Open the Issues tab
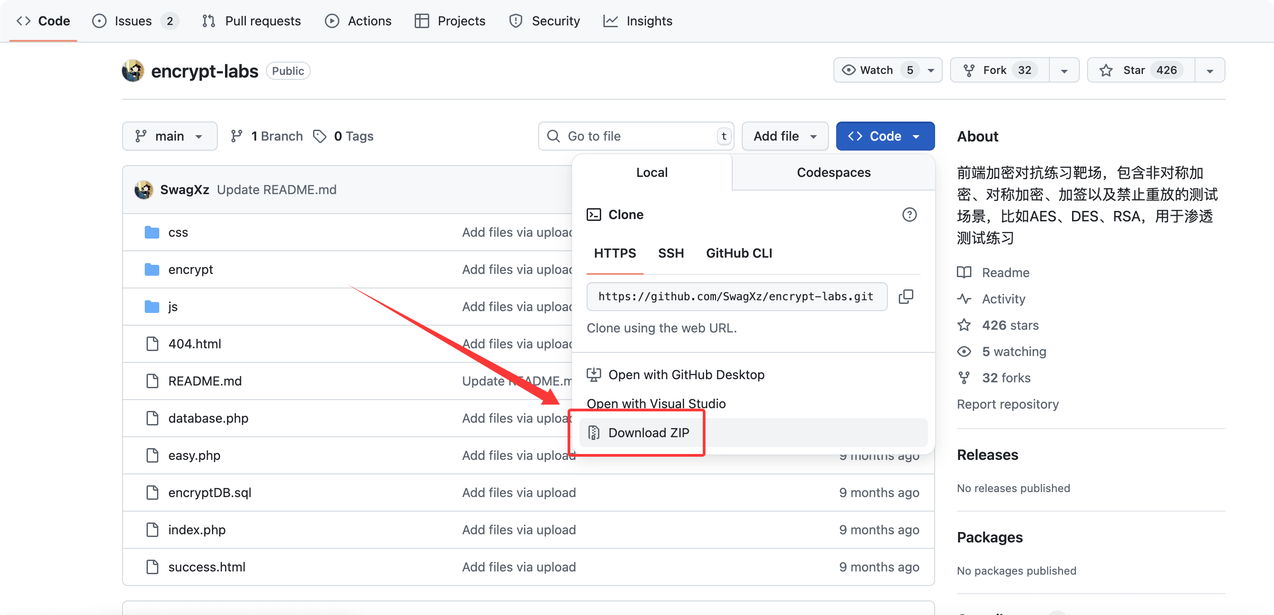 click(x=133, y=21)
